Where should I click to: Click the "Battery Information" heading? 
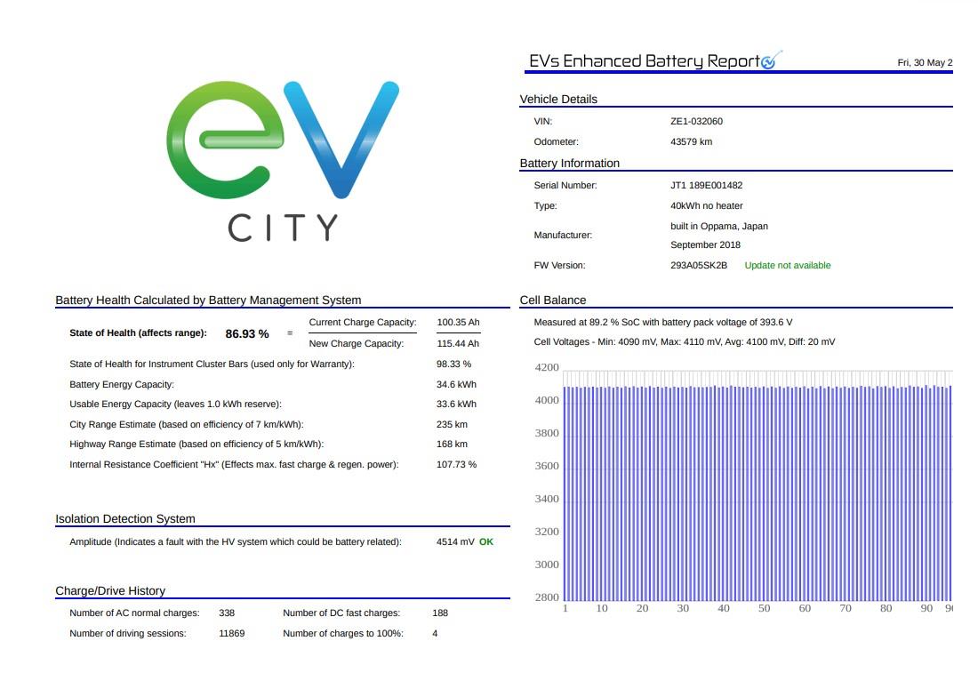tap(569, 164)
